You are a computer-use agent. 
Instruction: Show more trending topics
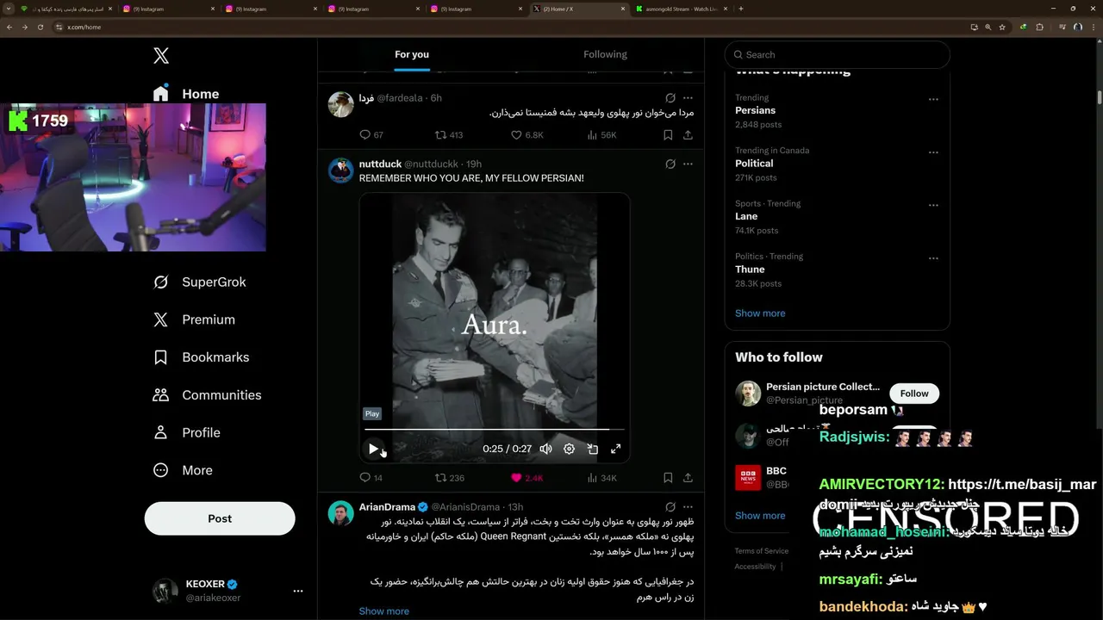(760, 313)
